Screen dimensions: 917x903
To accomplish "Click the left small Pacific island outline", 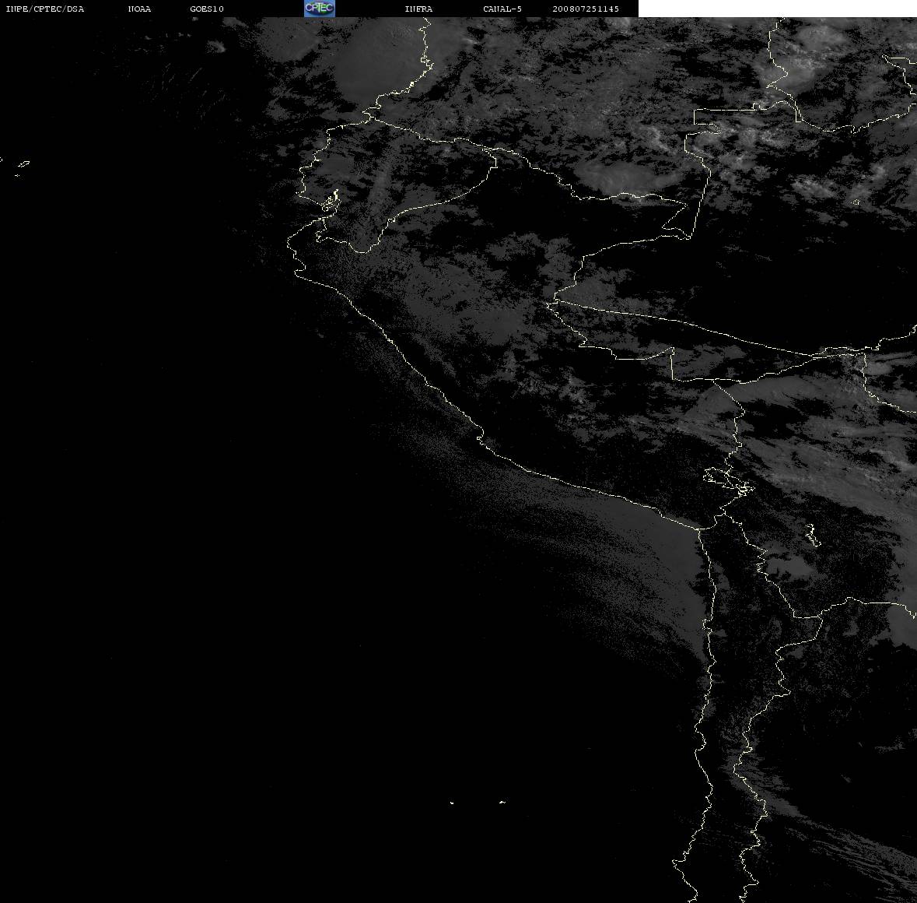I will (452, 803).
